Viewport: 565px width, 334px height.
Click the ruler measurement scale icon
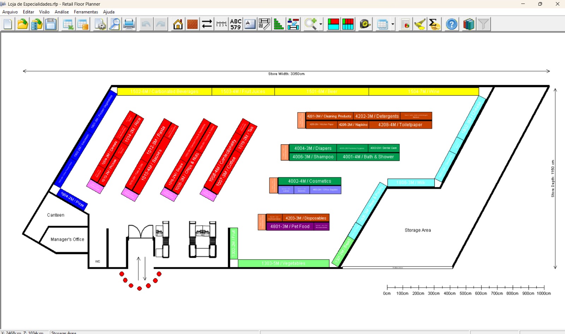click(221, 24)
